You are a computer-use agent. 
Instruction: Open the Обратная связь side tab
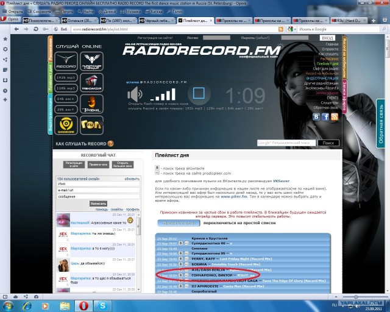click(x=380, y=124)
